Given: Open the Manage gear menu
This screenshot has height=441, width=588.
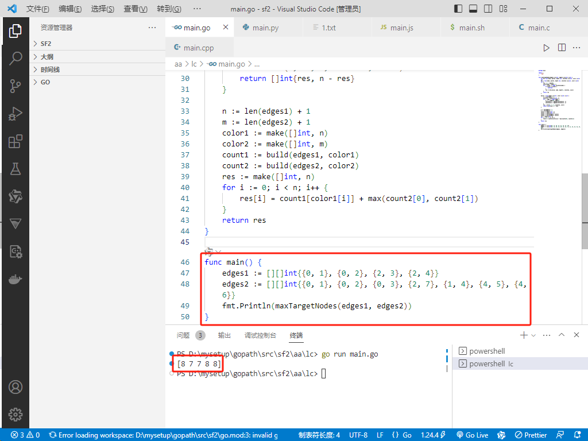Looking at the screenshot, I should coord(15,415).
